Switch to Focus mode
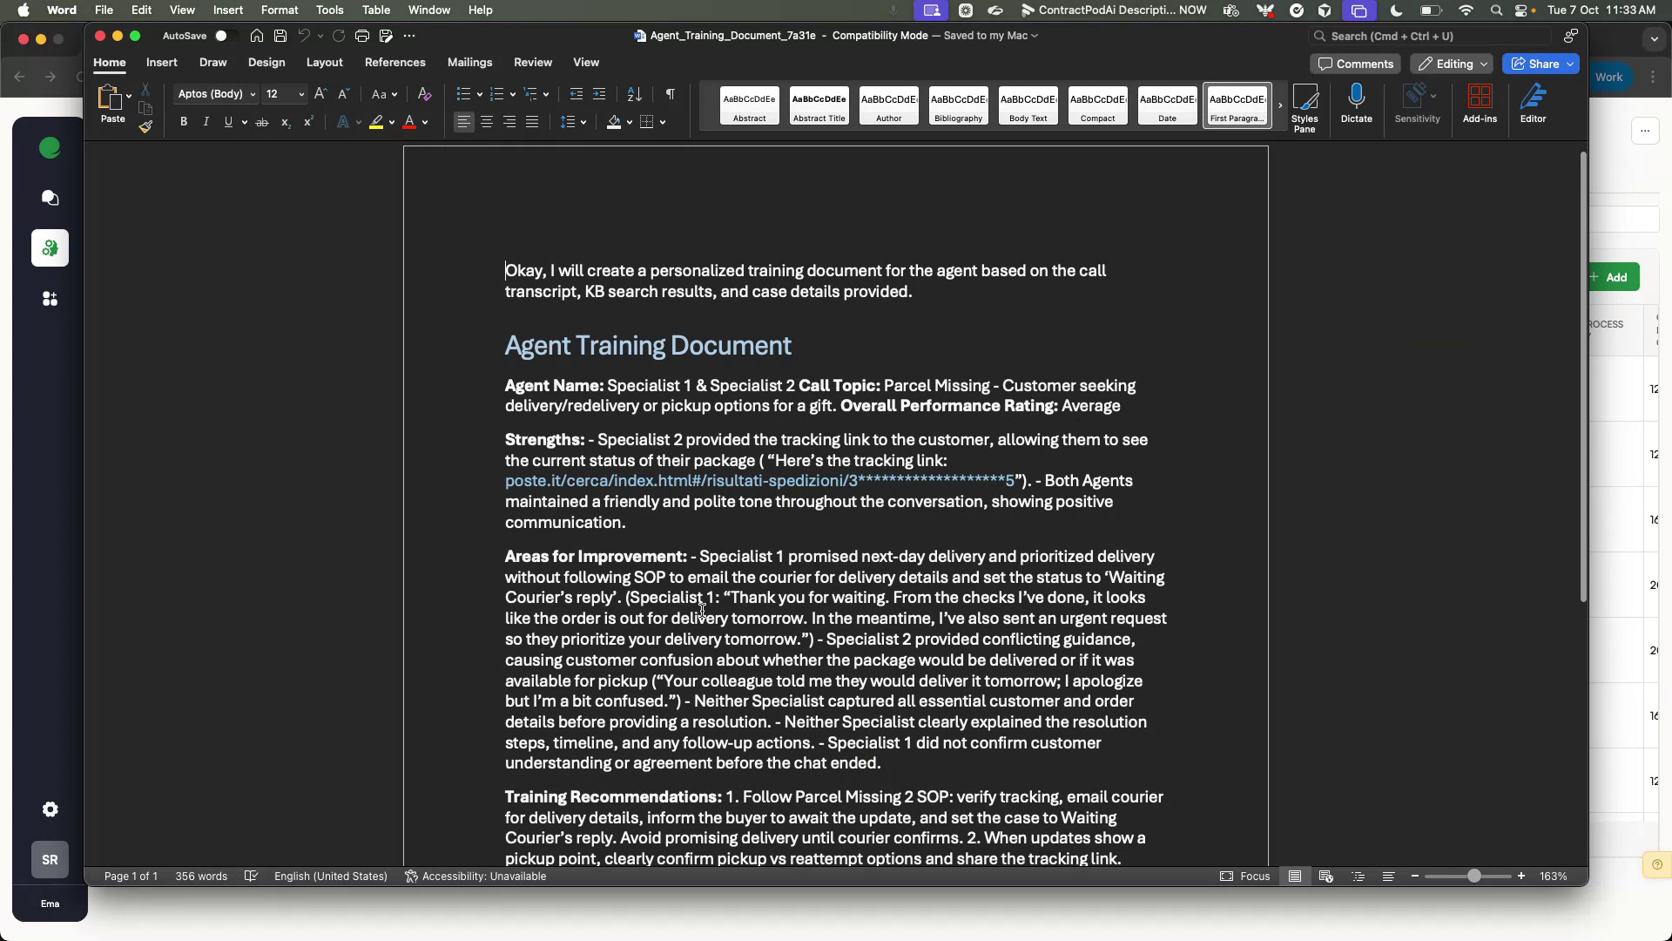 click(1246, 877)
